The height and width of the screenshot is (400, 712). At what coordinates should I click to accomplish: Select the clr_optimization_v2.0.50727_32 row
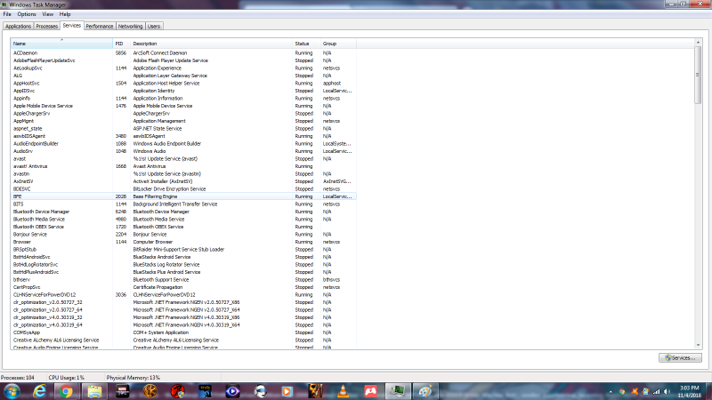tap(183, 302)
